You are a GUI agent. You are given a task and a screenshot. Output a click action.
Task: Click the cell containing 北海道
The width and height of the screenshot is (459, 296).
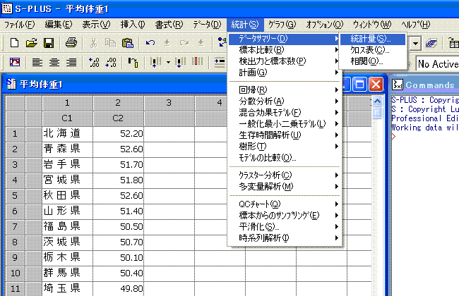67,133
